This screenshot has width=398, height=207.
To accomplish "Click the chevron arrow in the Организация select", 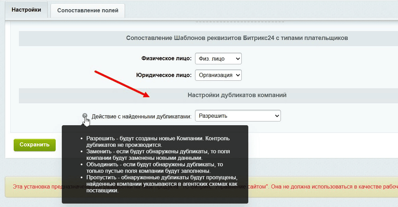I will tap(238, 75).
